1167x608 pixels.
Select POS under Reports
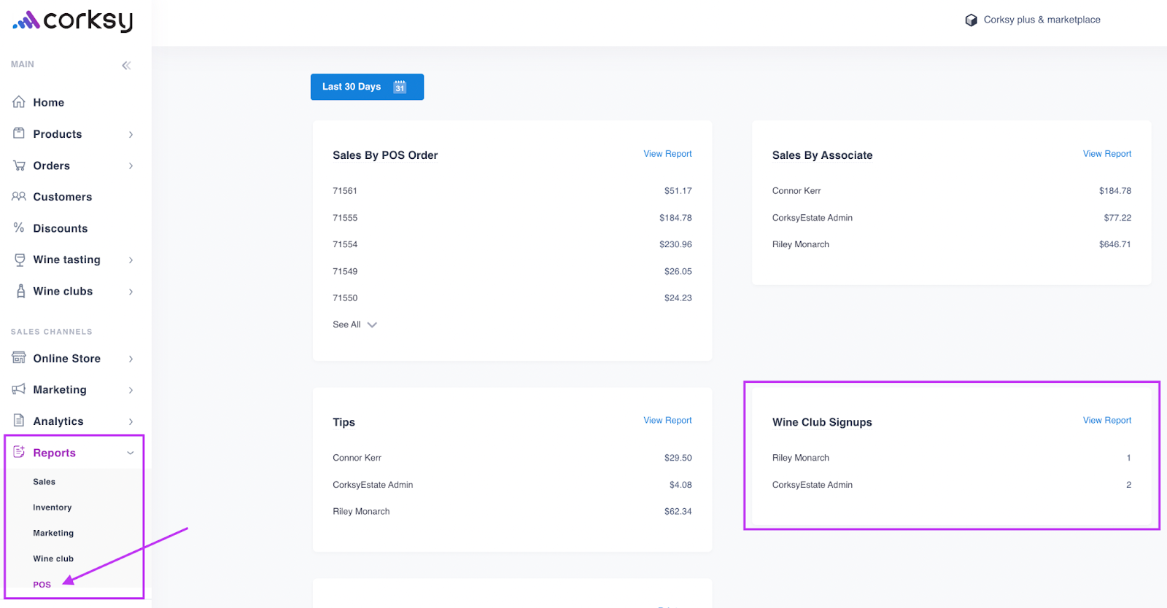click(42, 585)
